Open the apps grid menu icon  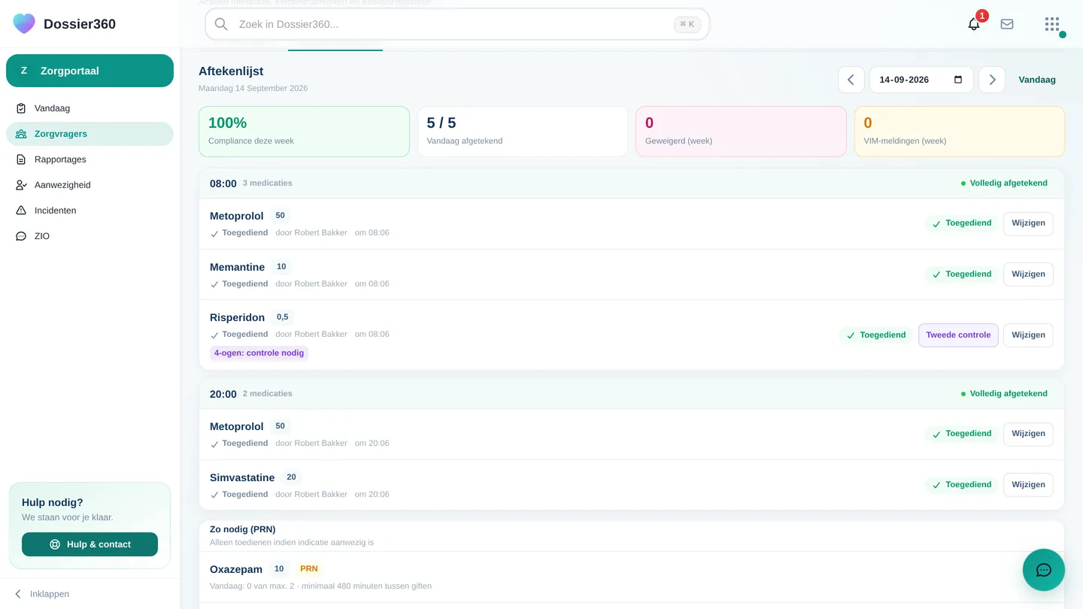[x=1052, y=24]
